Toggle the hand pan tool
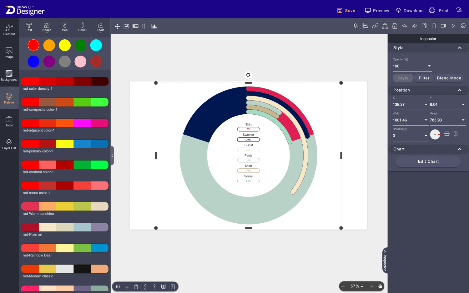Image resolution: width=469 pixels, height=293 pixels. pos(380,286)
